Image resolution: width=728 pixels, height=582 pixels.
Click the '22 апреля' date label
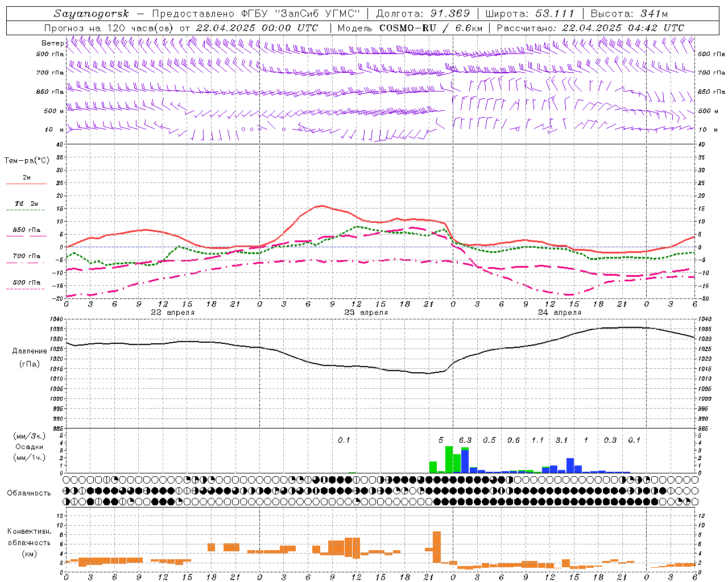pos(173,313)
